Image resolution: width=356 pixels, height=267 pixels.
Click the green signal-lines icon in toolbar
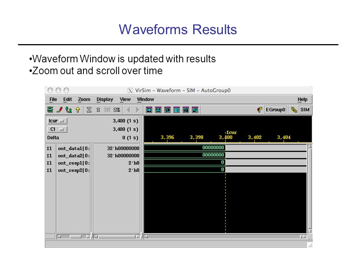click(50, 110)
